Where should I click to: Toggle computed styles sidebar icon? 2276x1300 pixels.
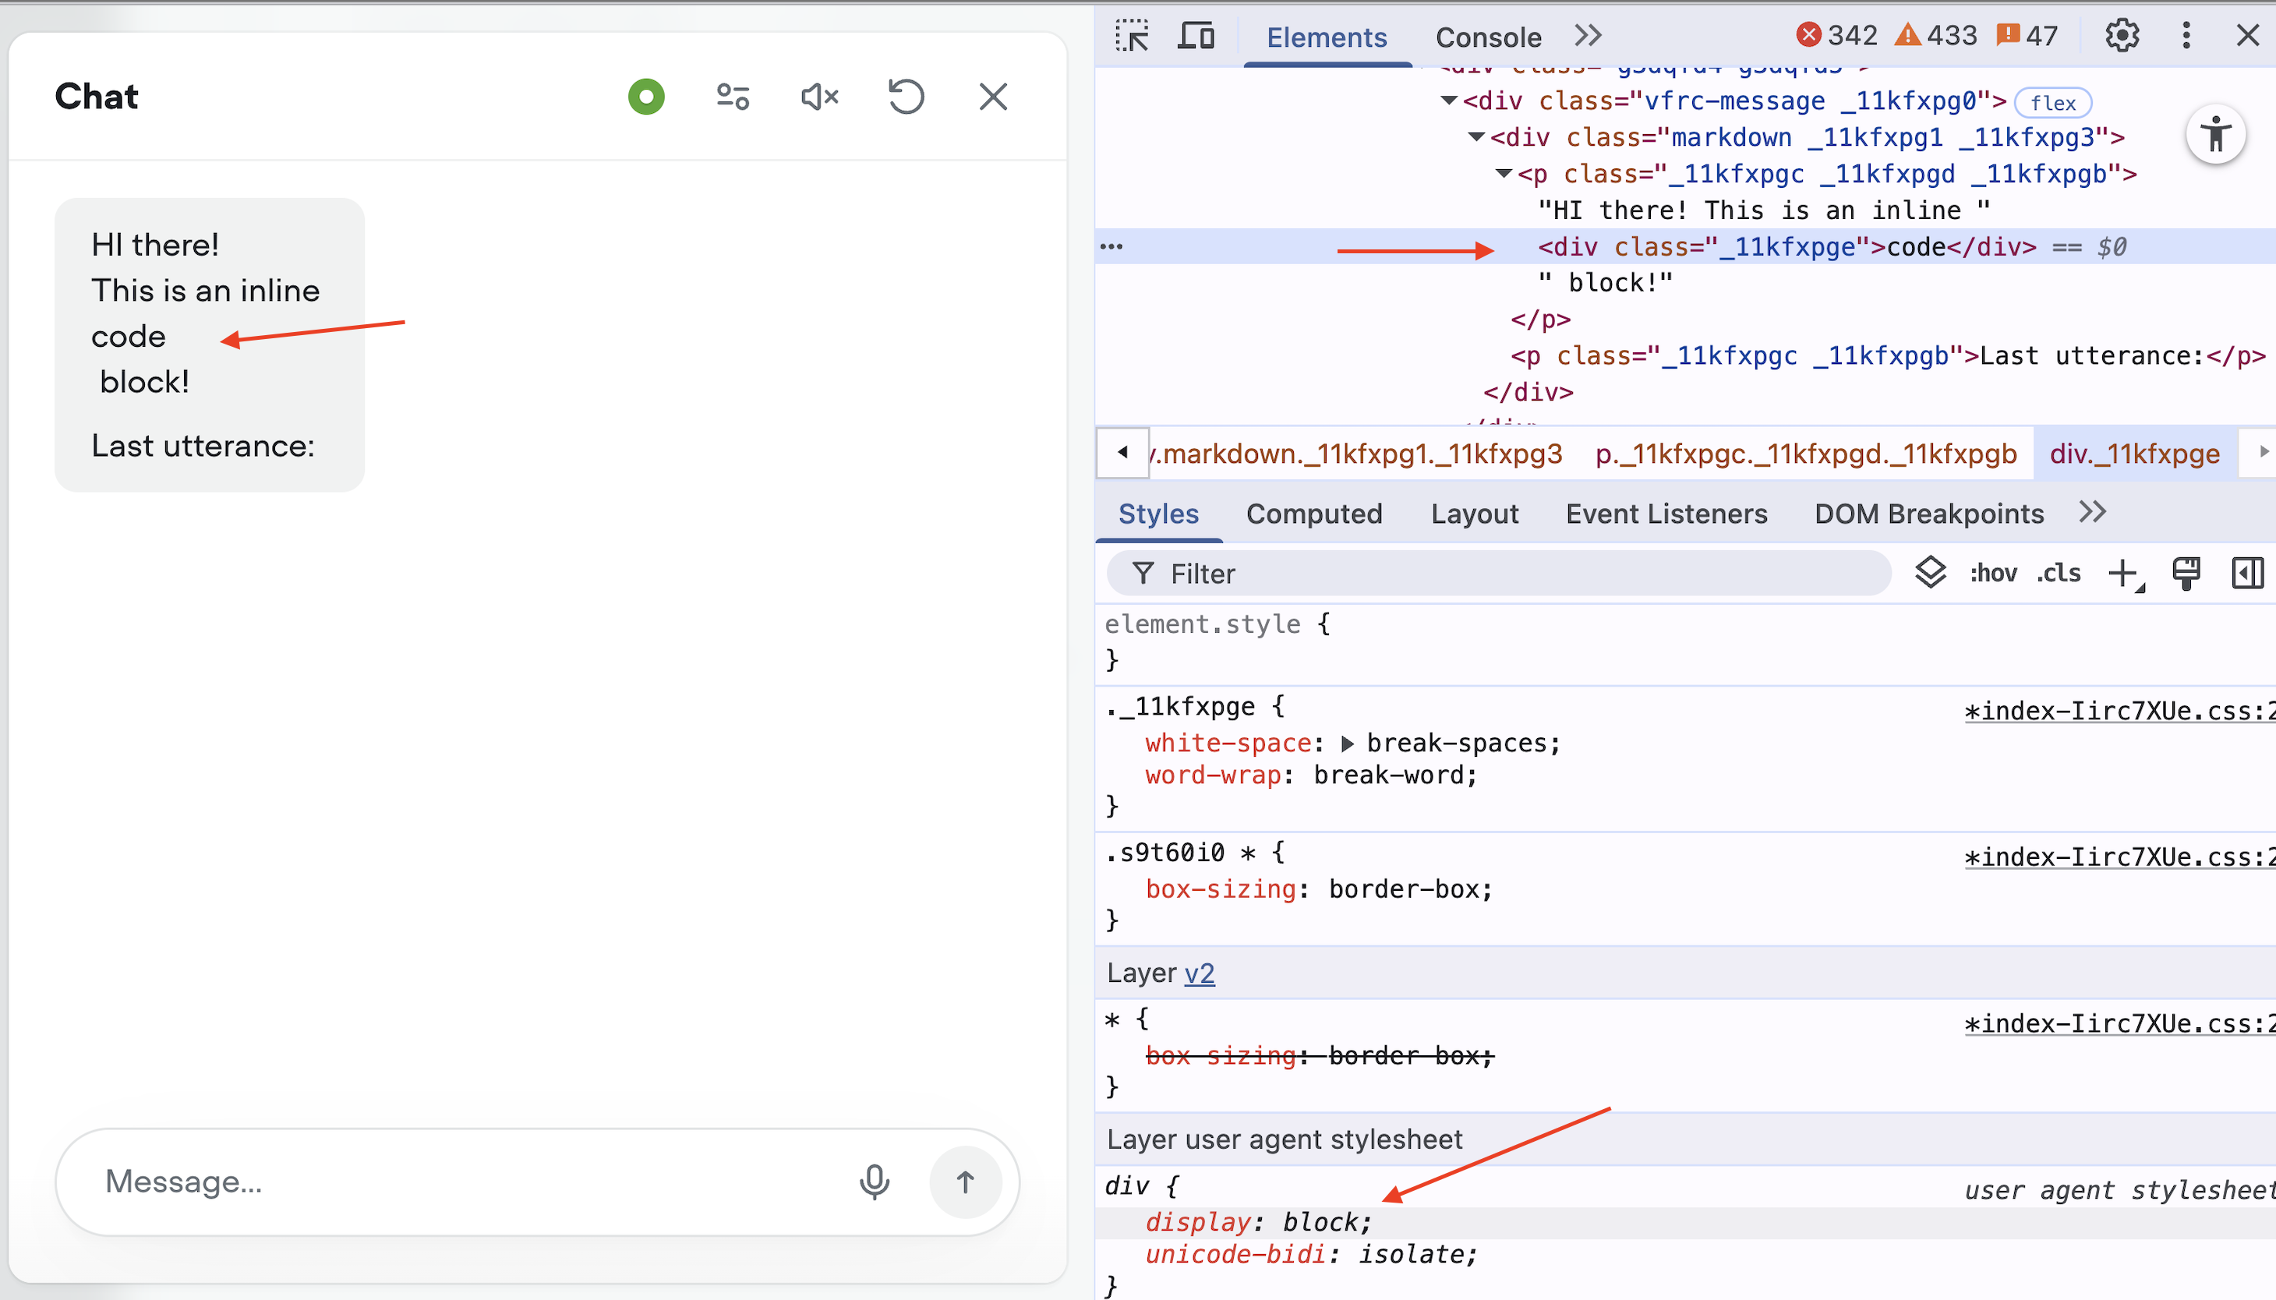coord(2246,573)
